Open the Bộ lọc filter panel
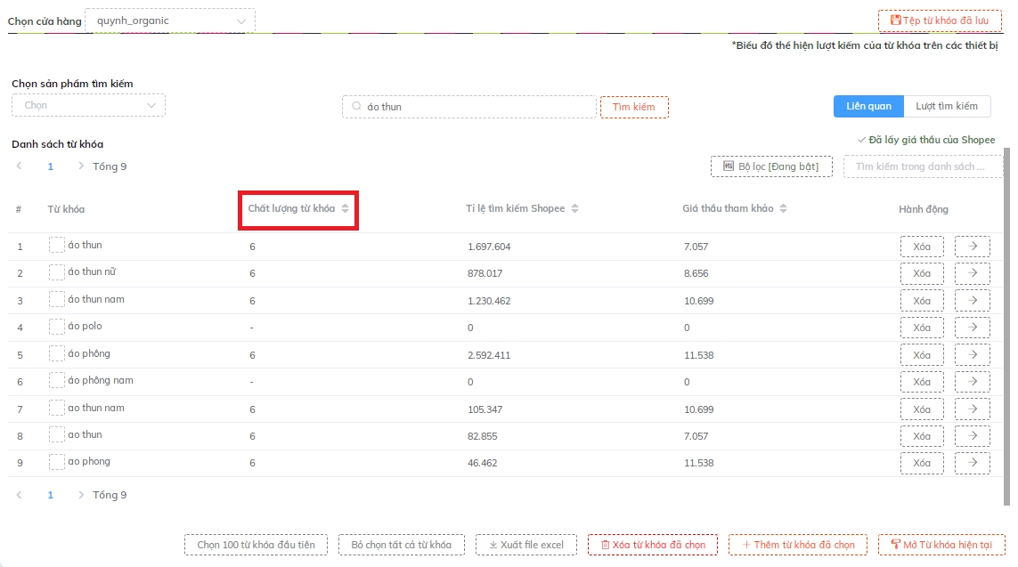The height and width of the screenshot is (567, 1018). coord(771,166)
